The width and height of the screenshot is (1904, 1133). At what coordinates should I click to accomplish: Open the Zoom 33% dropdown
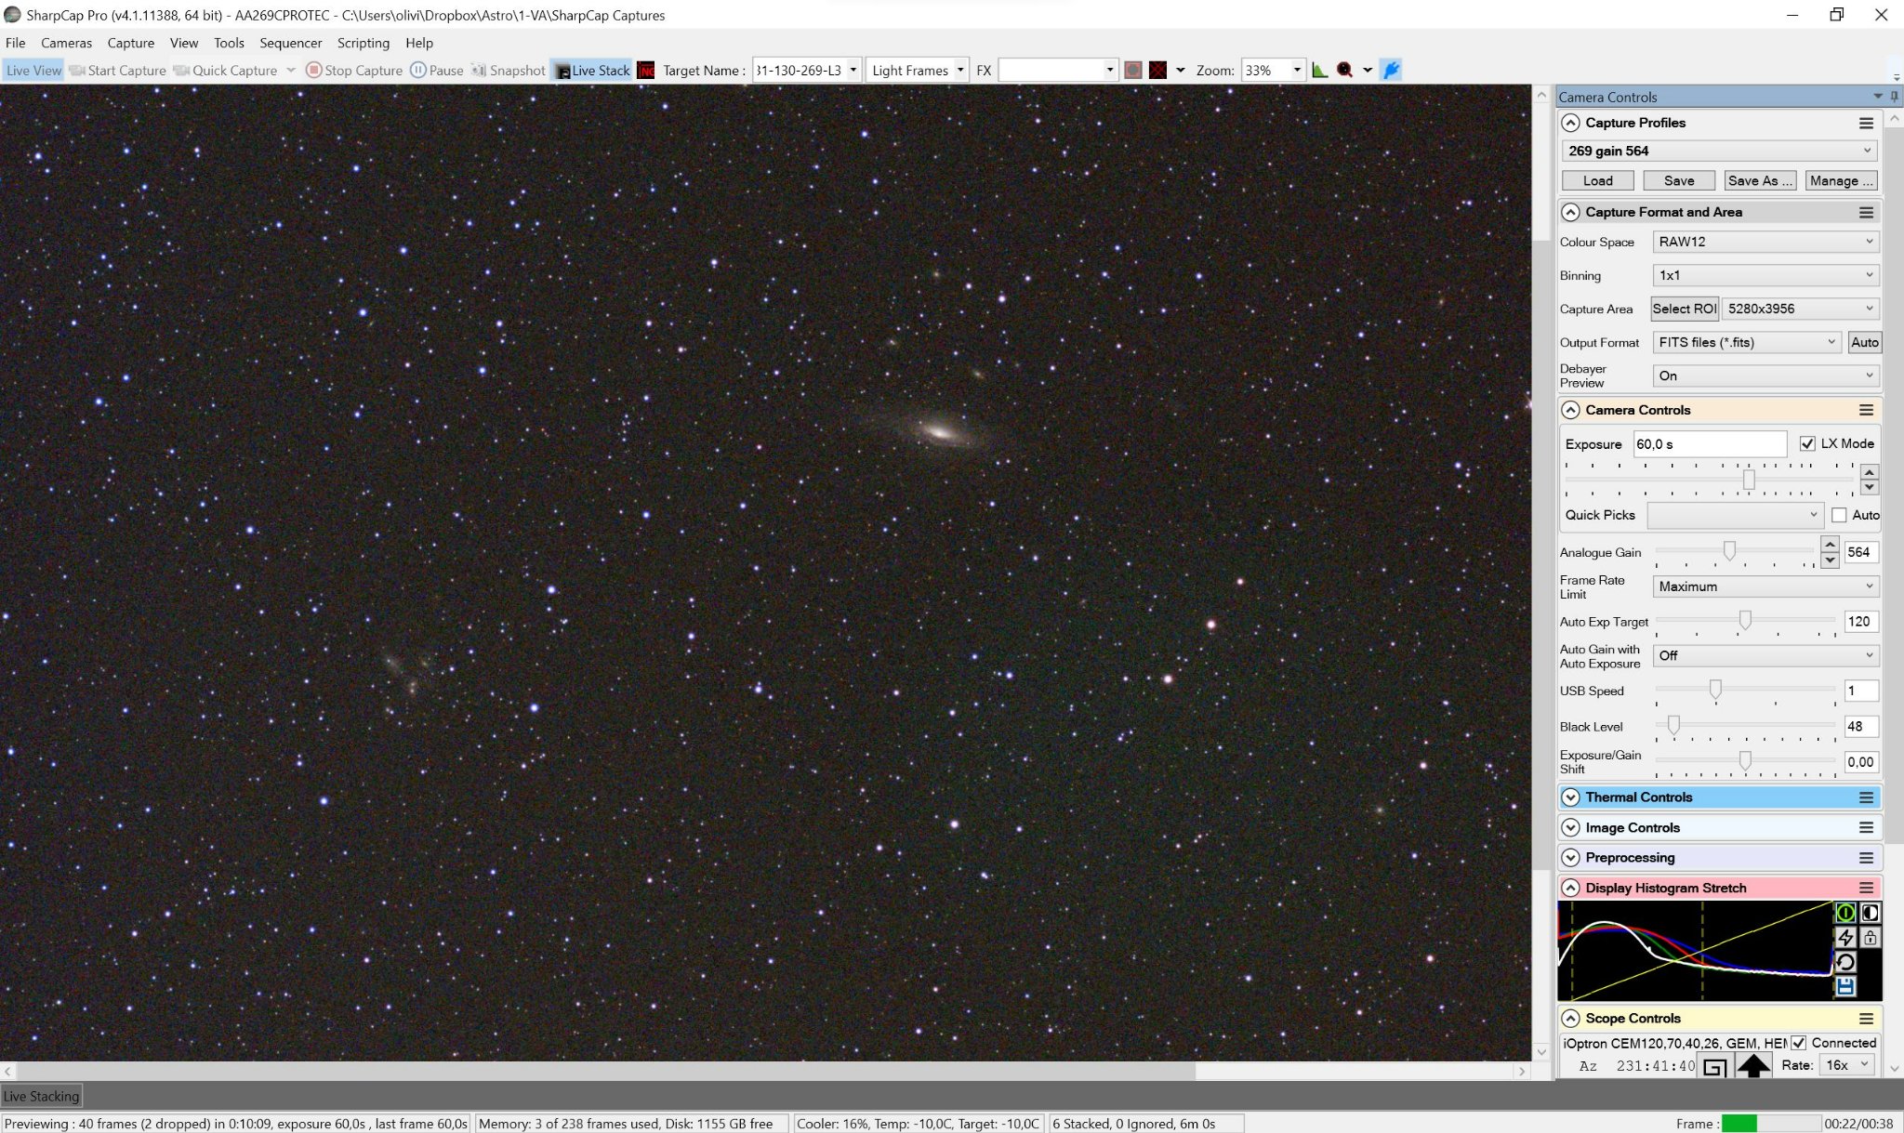1273,71
